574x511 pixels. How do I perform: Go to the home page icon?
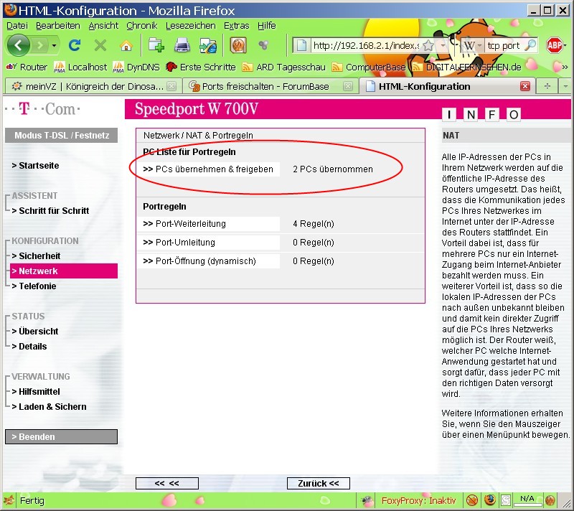coord(126,46)
